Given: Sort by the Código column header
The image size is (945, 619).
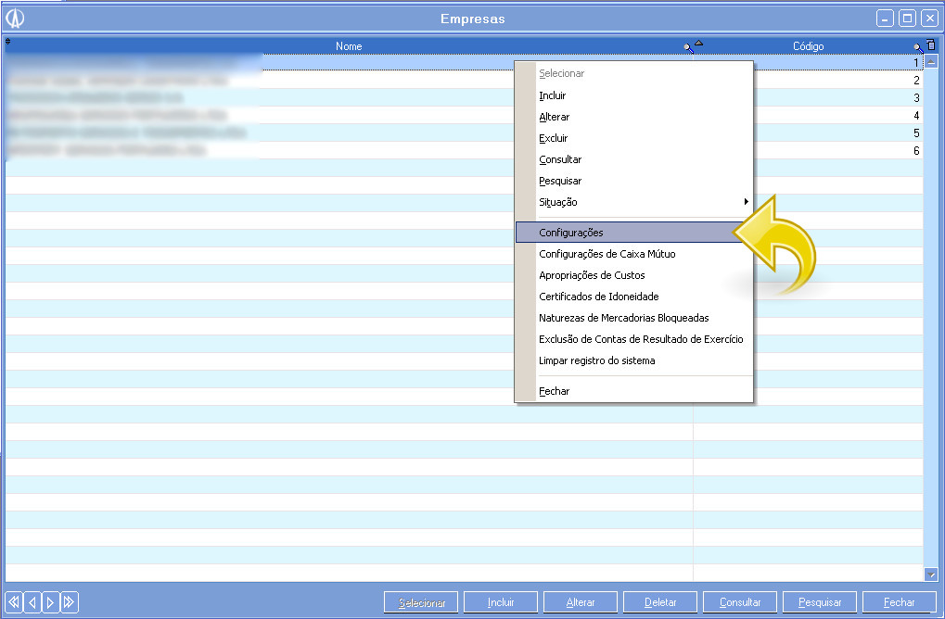Looking at the screenshot, I should [x=807, y=46].
